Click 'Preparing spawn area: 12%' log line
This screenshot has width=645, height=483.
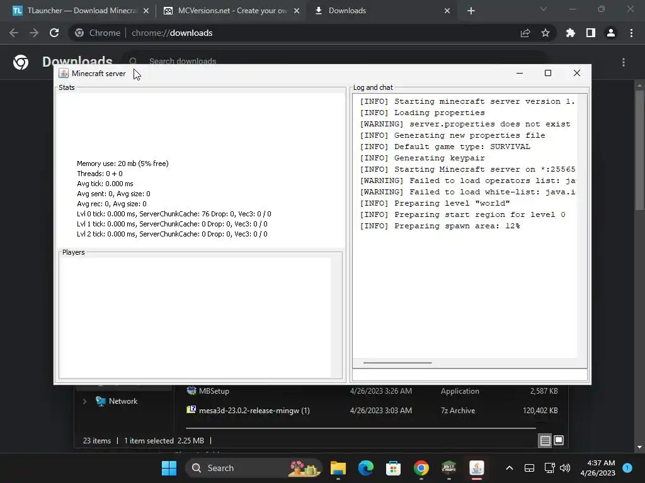pyautogui.click(x=440, y=226)
